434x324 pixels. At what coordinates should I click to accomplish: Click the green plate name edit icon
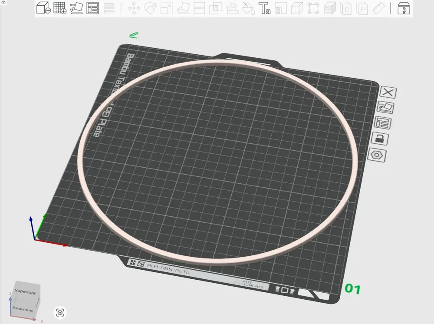pos(134,35)
